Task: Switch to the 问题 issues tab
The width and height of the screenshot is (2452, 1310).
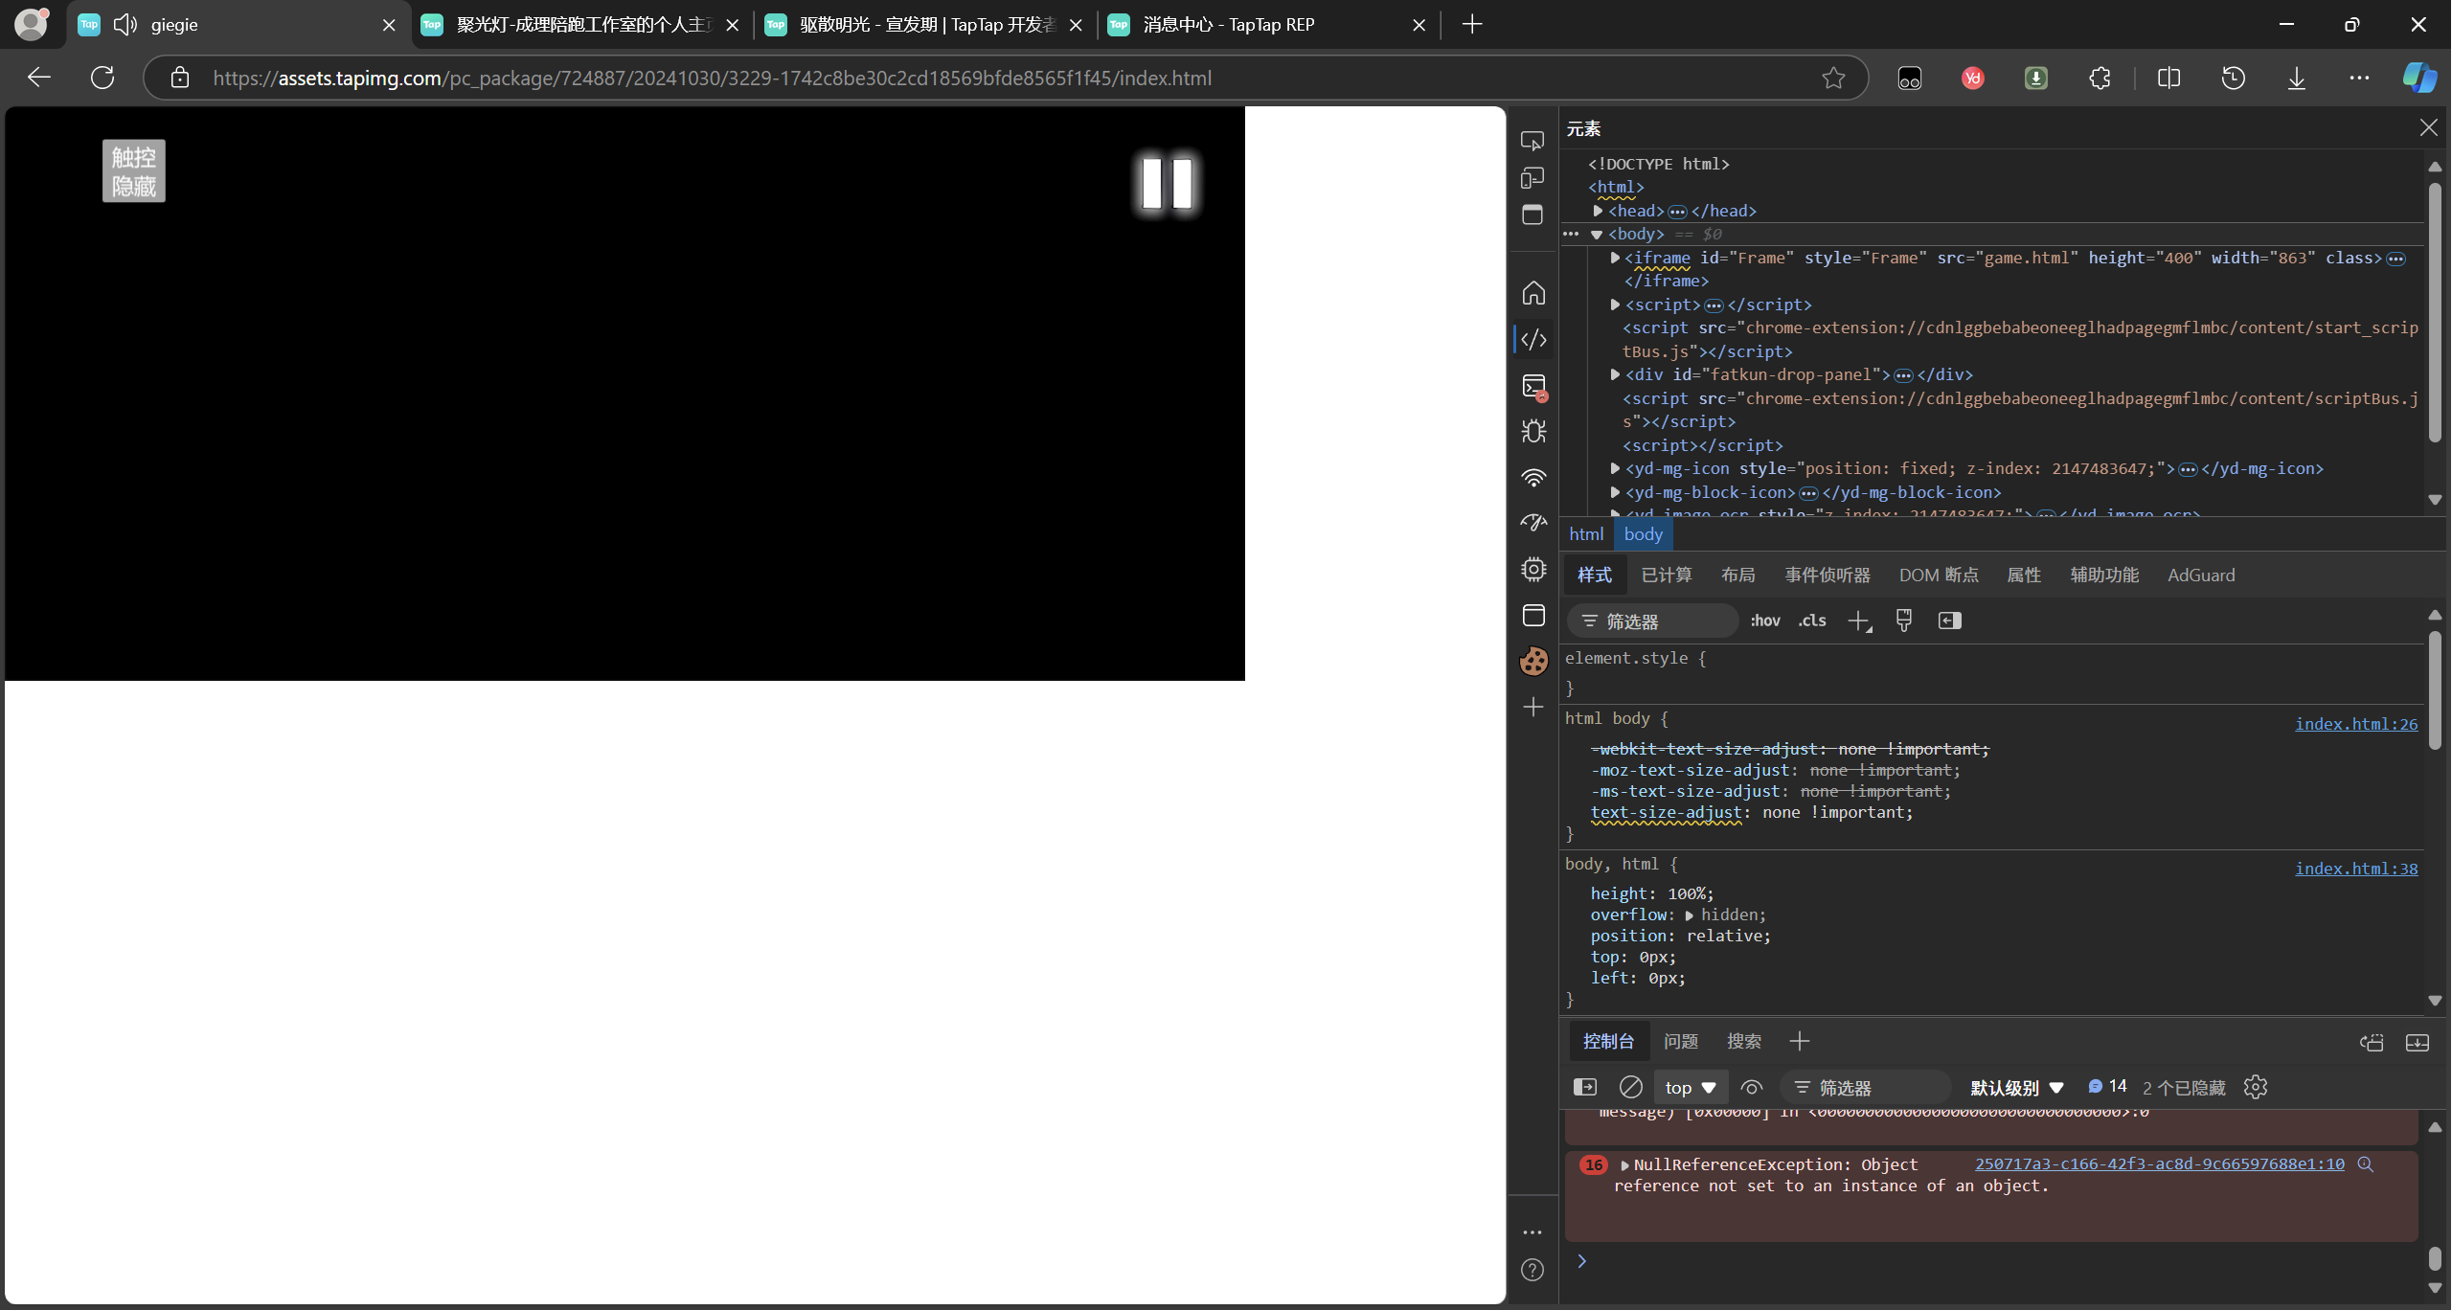Action: [1680, 1041]
